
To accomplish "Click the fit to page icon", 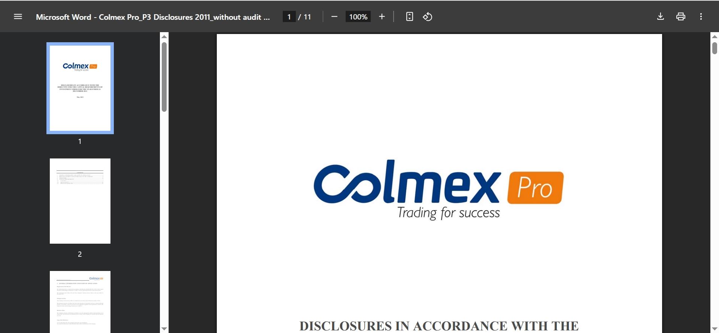I will pos(410,17).
